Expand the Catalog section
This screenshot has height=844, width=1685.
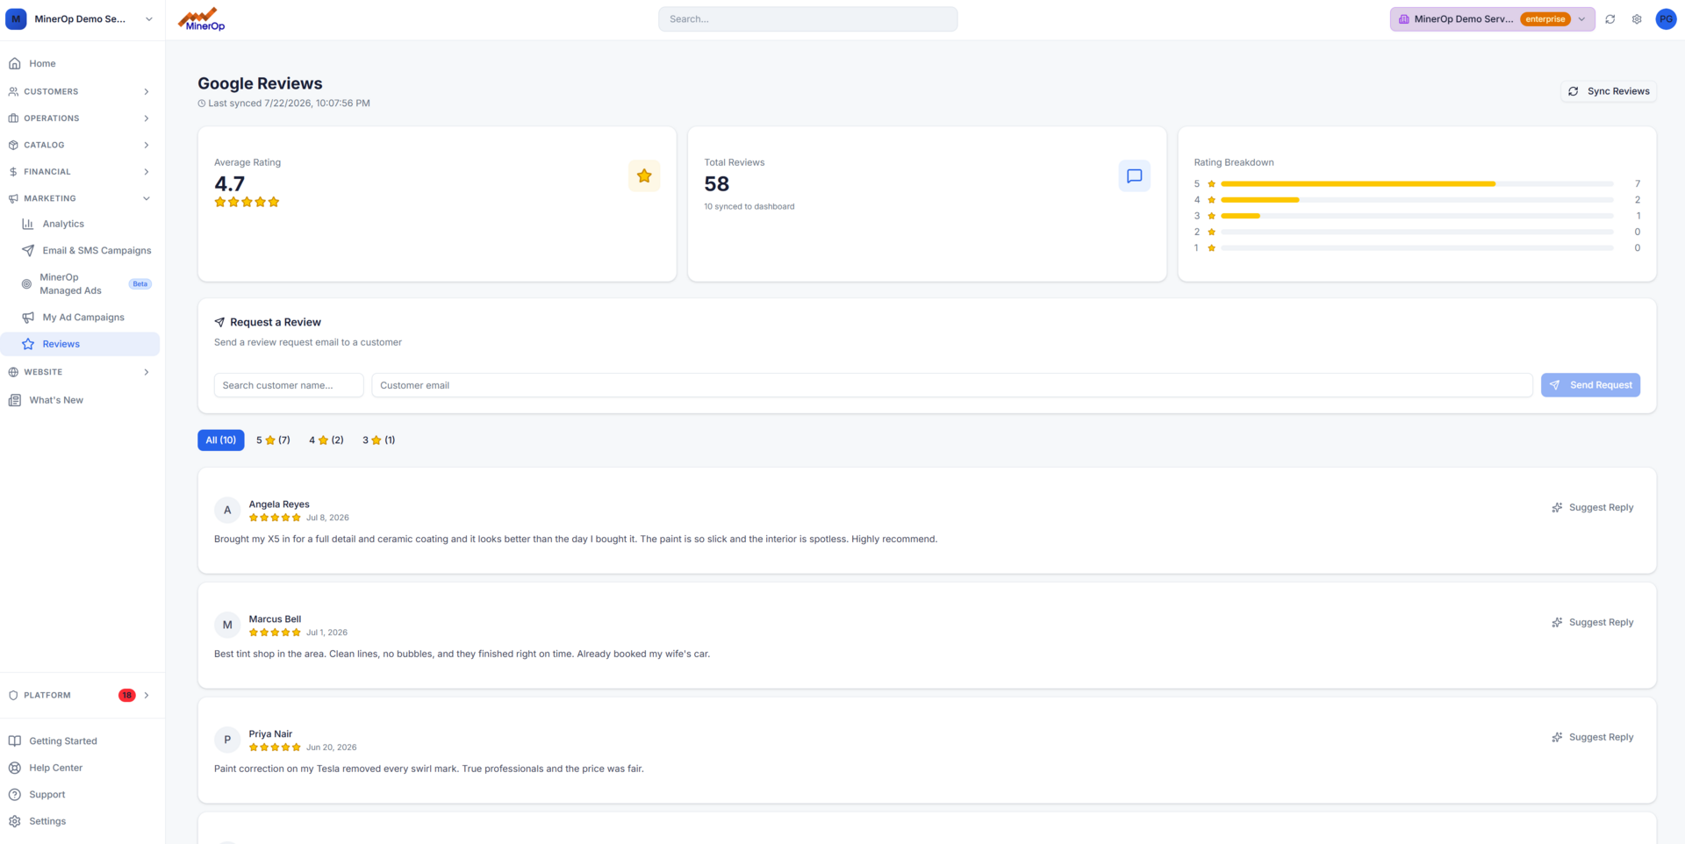[80, 145]
